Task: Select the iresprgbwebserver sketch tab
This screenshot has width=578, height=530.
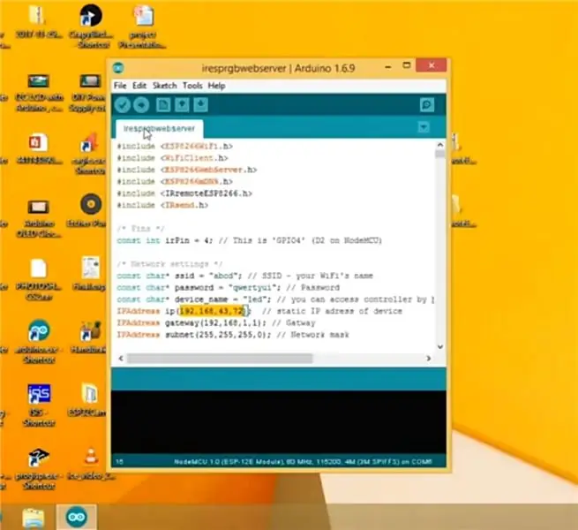Action: 159,129
